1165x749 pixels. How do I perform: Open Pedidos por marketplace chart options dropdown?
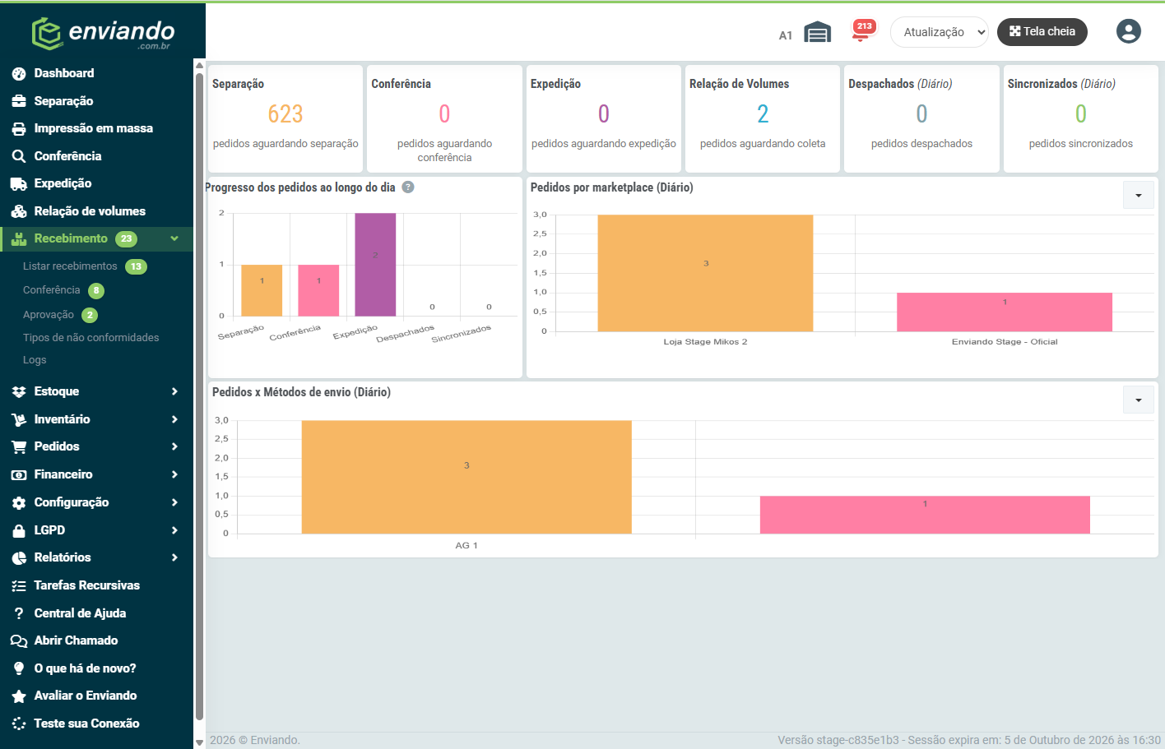point(1139,196)
